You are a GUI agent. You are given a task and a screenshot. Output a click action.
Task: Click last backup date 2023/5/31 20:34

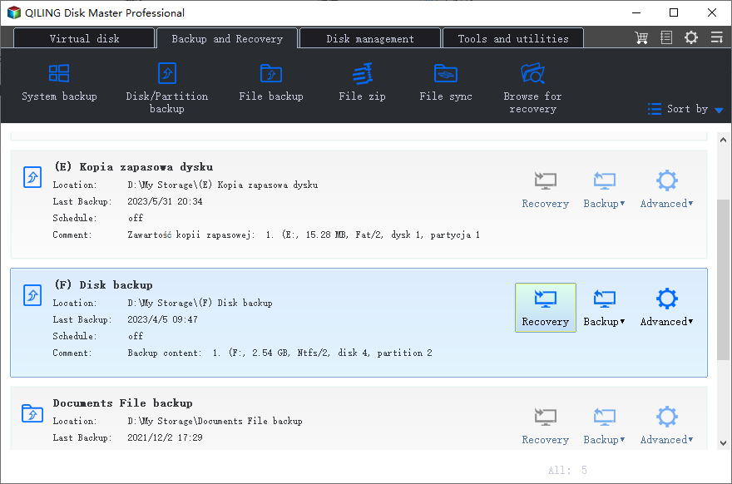click(165, 201)
